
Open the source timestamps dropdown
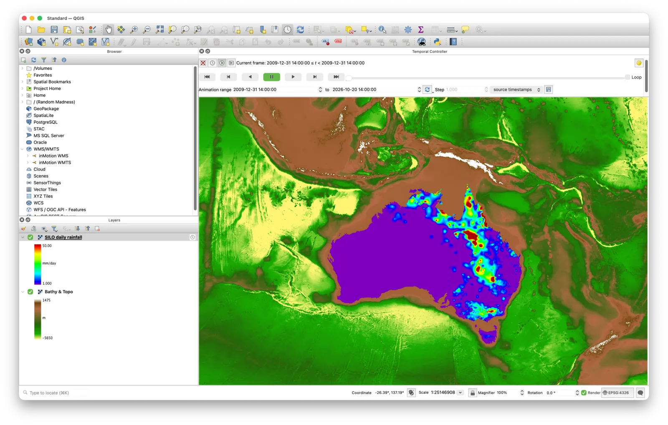click(x=516, y=90)
